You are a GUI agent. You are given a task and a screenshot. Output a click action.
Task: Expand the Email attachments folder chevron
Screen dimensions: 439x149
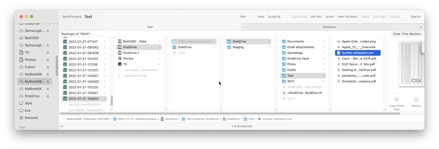324,47
